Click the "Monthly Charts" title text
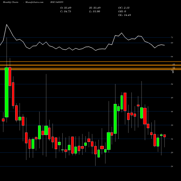The height and width of the screenshot is (181, 181). 10,2
